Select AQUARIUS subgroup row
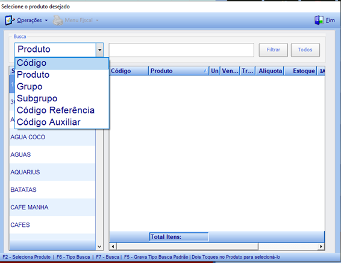The height and width of the screenshot is (263, 341). click(52, 172)
